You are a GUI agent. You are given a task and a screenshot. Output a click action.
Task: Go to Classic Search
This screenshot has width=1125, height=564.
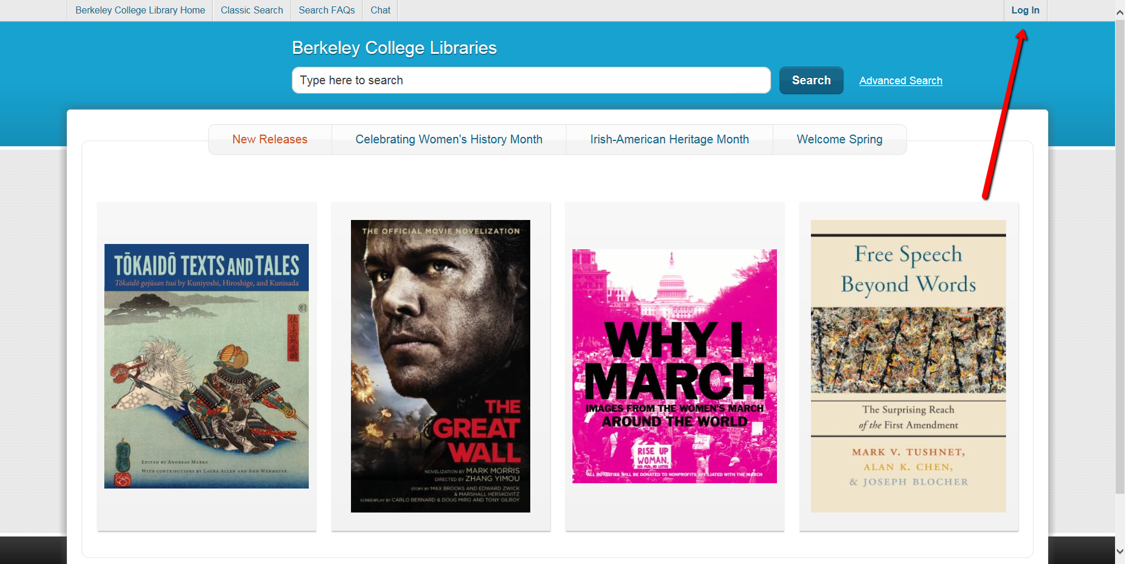tap(252, 11)
